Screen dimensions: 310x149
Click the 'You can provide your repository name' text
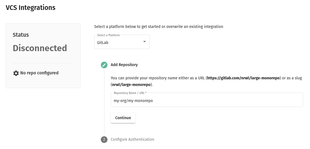pyautogui.click(x=157, y=78)
